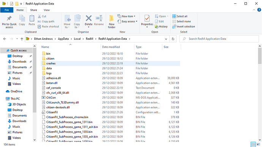Sort files by Date modified column
The width and height of the screenshot is (262, 147).
point(111,47)
